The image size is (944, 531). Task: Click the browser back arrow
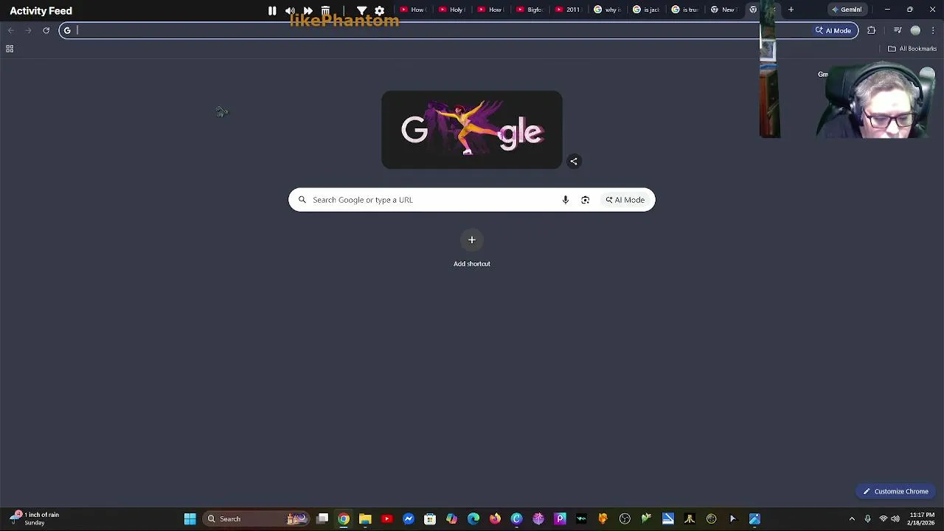(11, 30)
